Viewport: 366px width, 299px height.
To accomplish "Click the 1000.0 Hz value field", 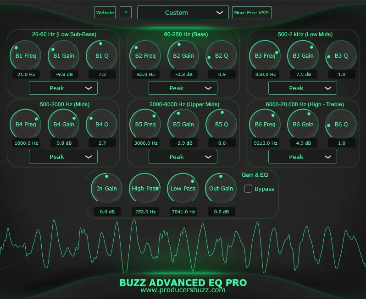I will (26, 143).
